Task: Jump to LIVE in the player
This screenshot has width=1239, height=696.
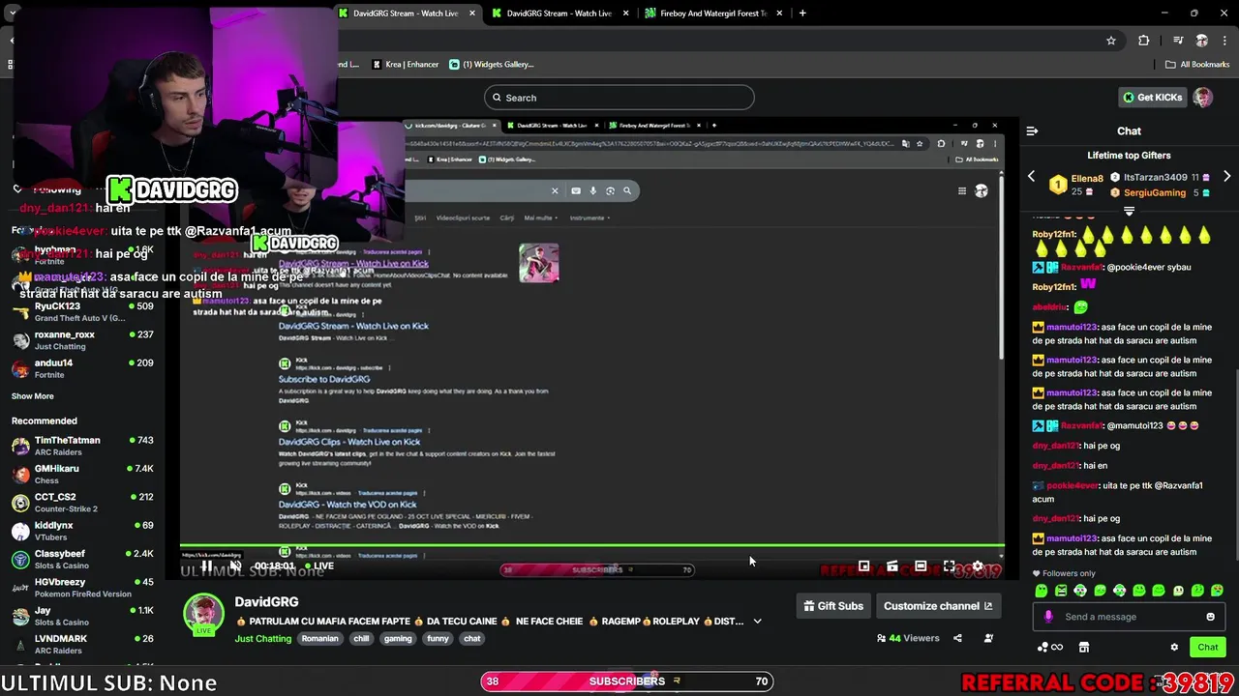Action: (318, 565)
